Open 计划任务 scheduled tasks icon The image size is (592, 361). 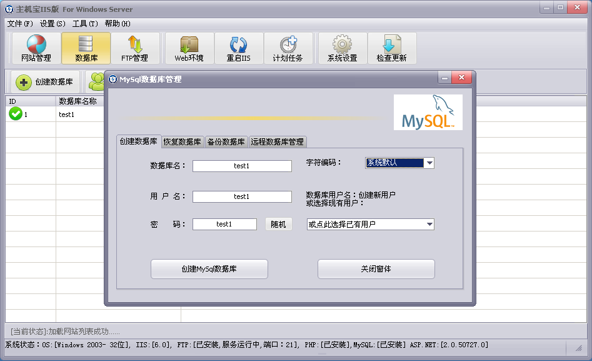tap(288, 48)
